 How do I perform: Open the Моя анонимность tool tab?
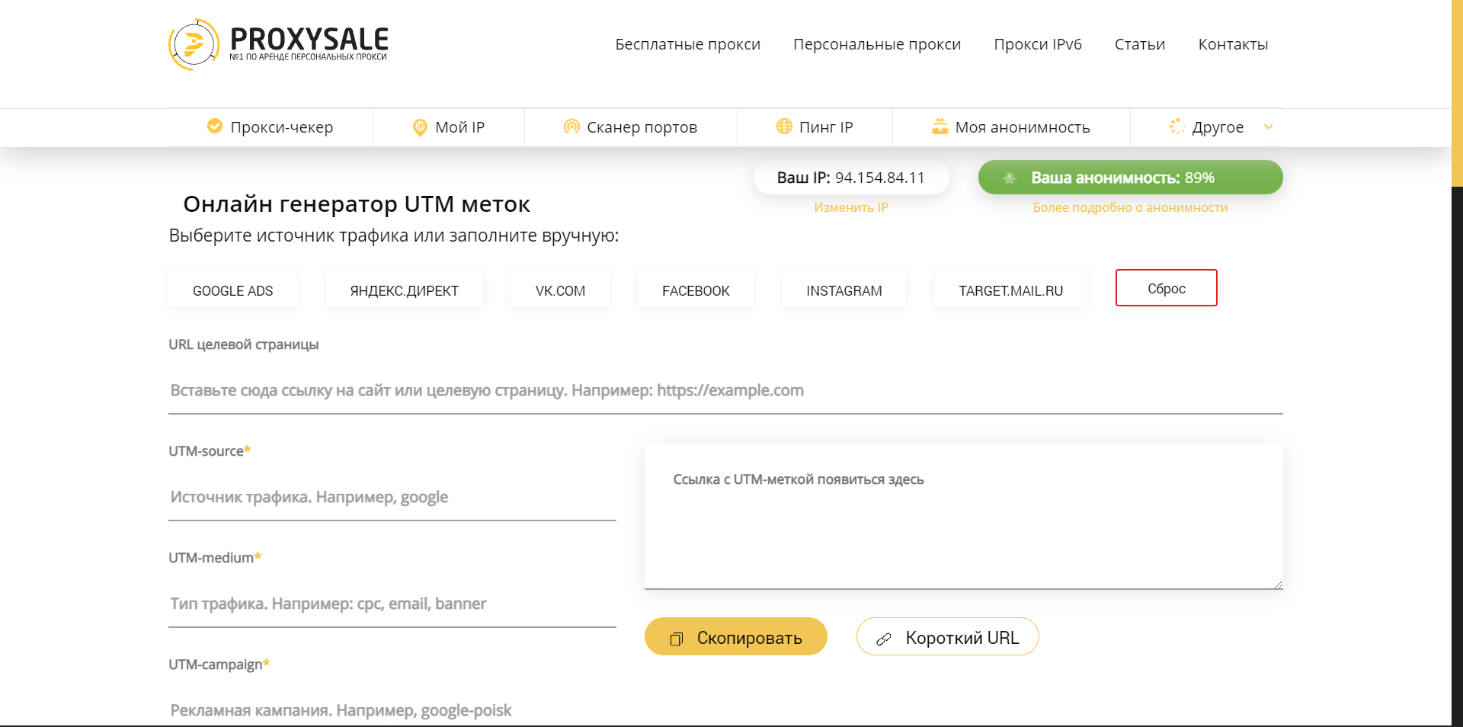(1011, 127)
